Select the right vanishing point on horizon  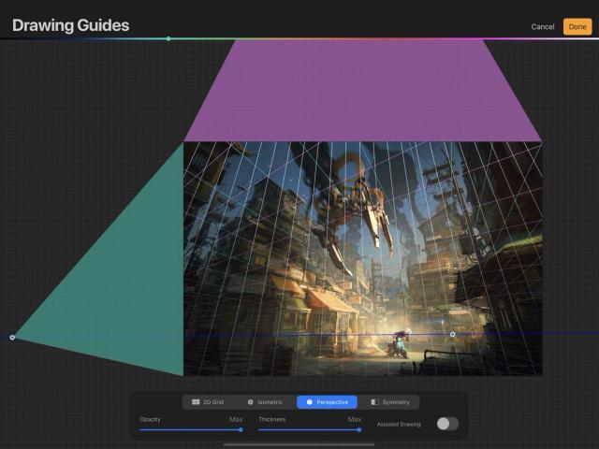tap(452, 334)
